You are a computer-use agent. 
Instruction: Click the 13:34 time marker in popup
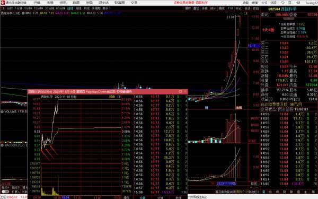[65, 197]
